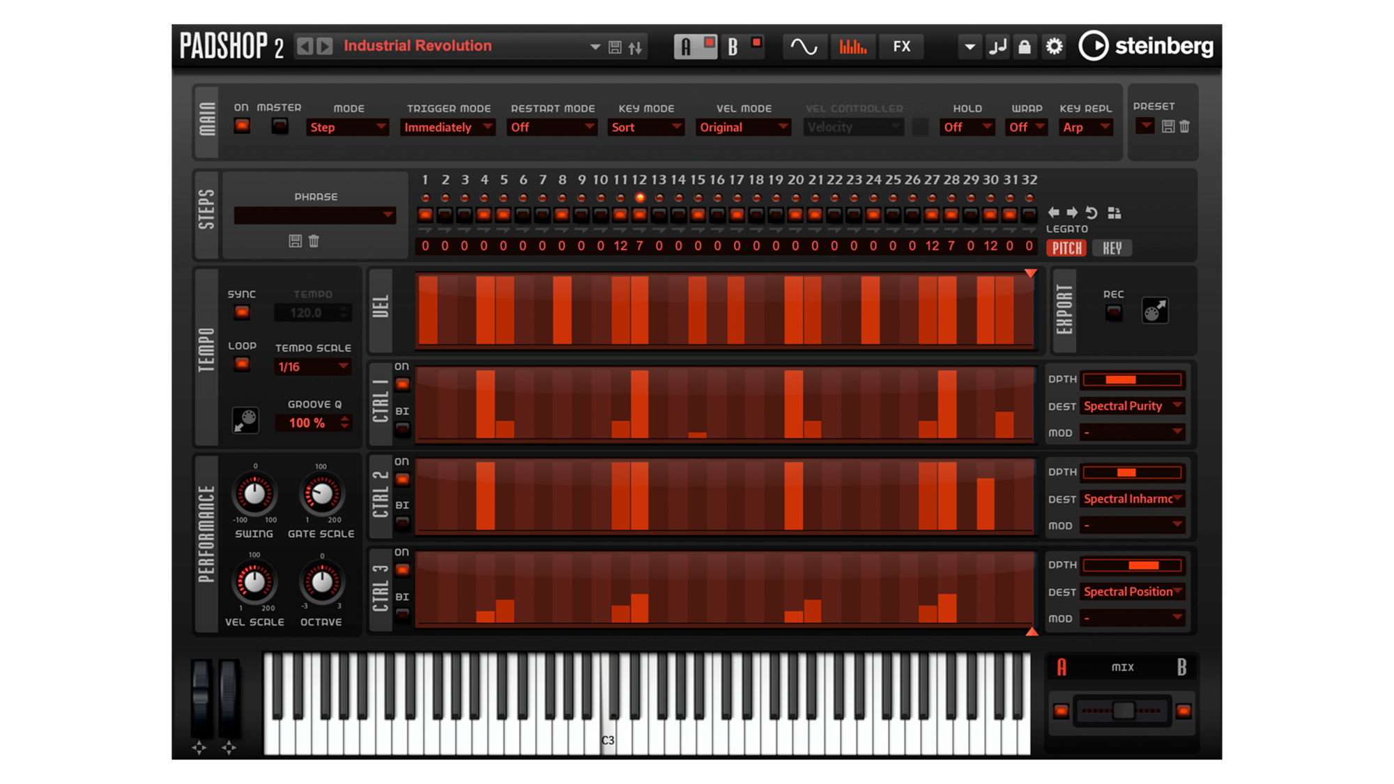Toggle the Loop button

point(242,364)
